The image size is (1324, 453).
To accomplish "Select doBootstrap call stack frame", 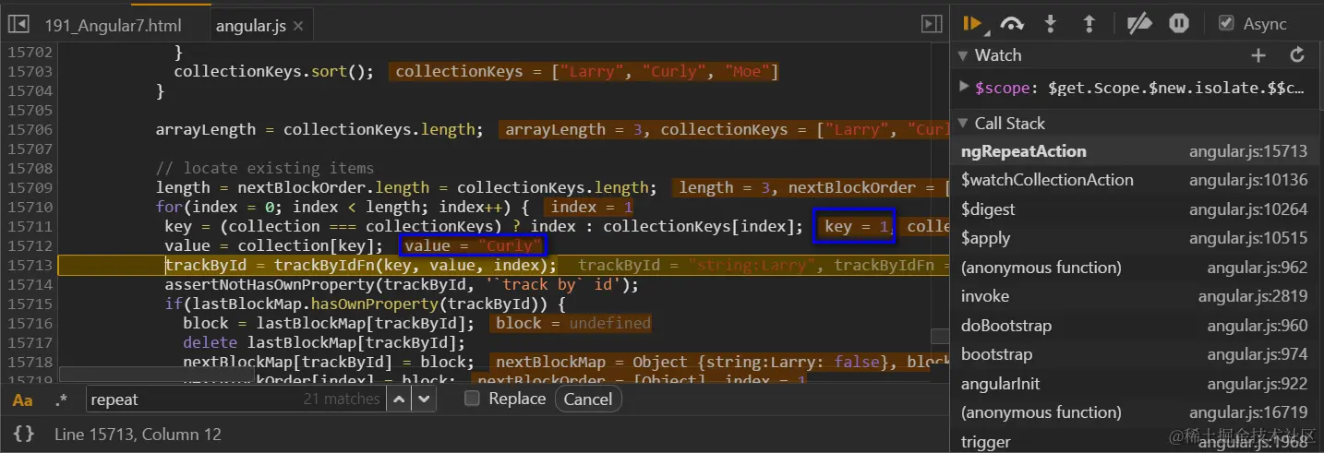I will 1137,326.
